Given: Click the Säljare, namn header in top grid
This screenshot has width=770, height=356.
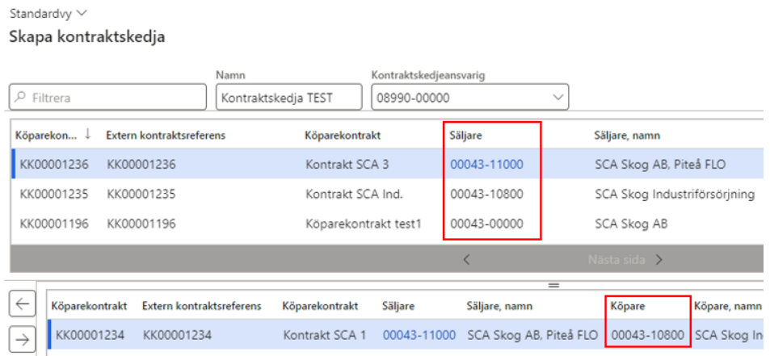Looking at the screenshot, I should pos(627,135).
